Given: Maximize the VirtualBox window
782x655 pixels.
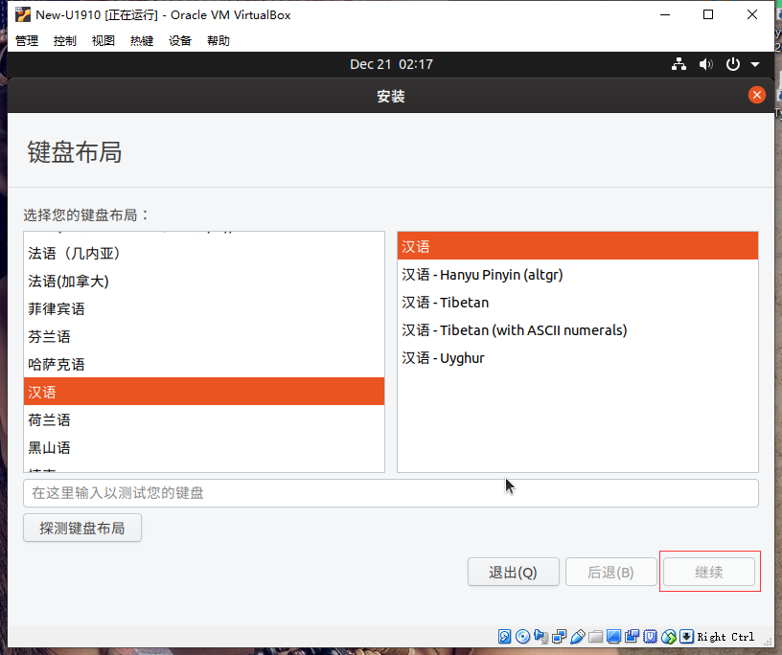Looking at the screenshot, I should point(708,15).
